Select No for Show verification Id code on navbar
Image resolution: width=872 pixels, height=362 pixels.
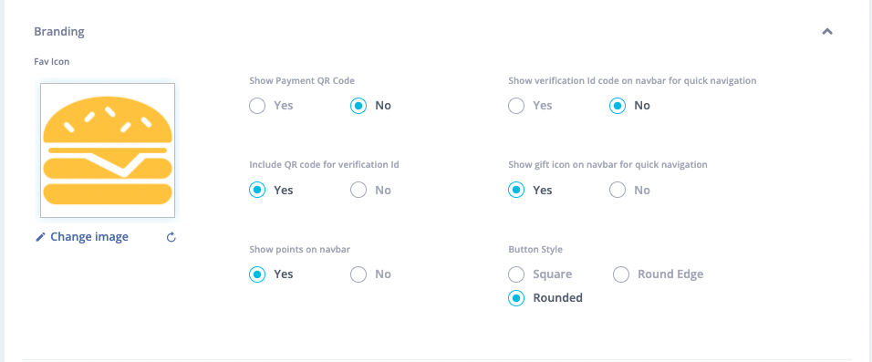[x=618, y=106]
